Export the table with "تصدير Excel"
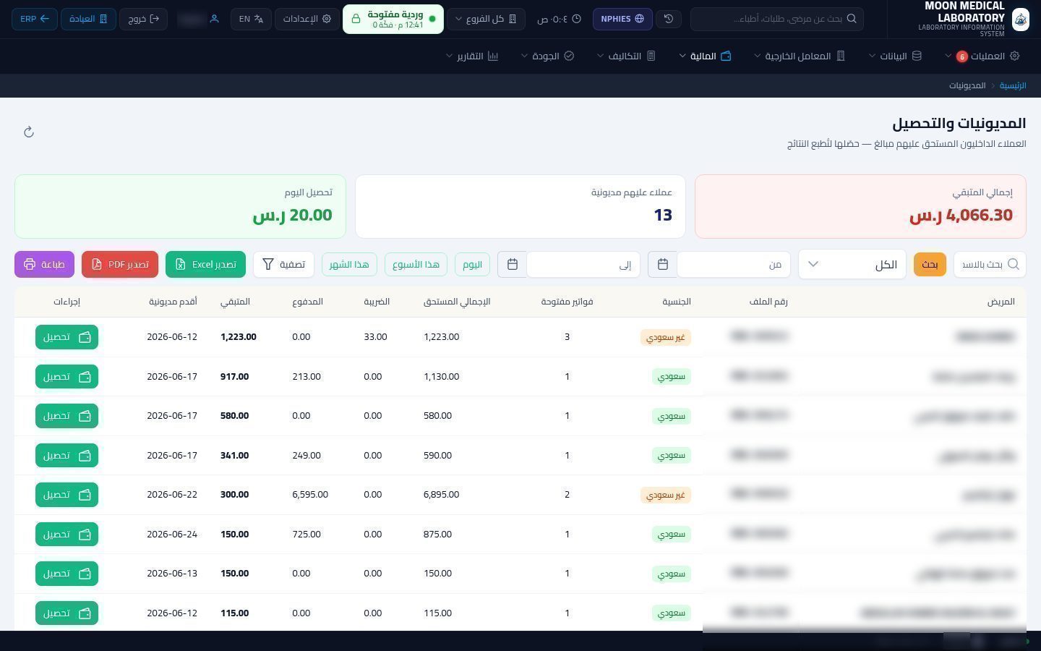This screenshot has width=1041, height=651. pyautogui.click(x=206, y=265)
